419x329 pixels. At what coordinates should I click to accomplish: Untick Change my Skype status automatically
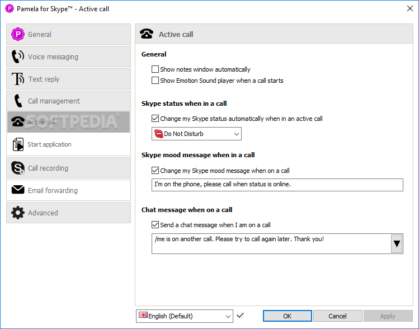click(x=155, y=119)
